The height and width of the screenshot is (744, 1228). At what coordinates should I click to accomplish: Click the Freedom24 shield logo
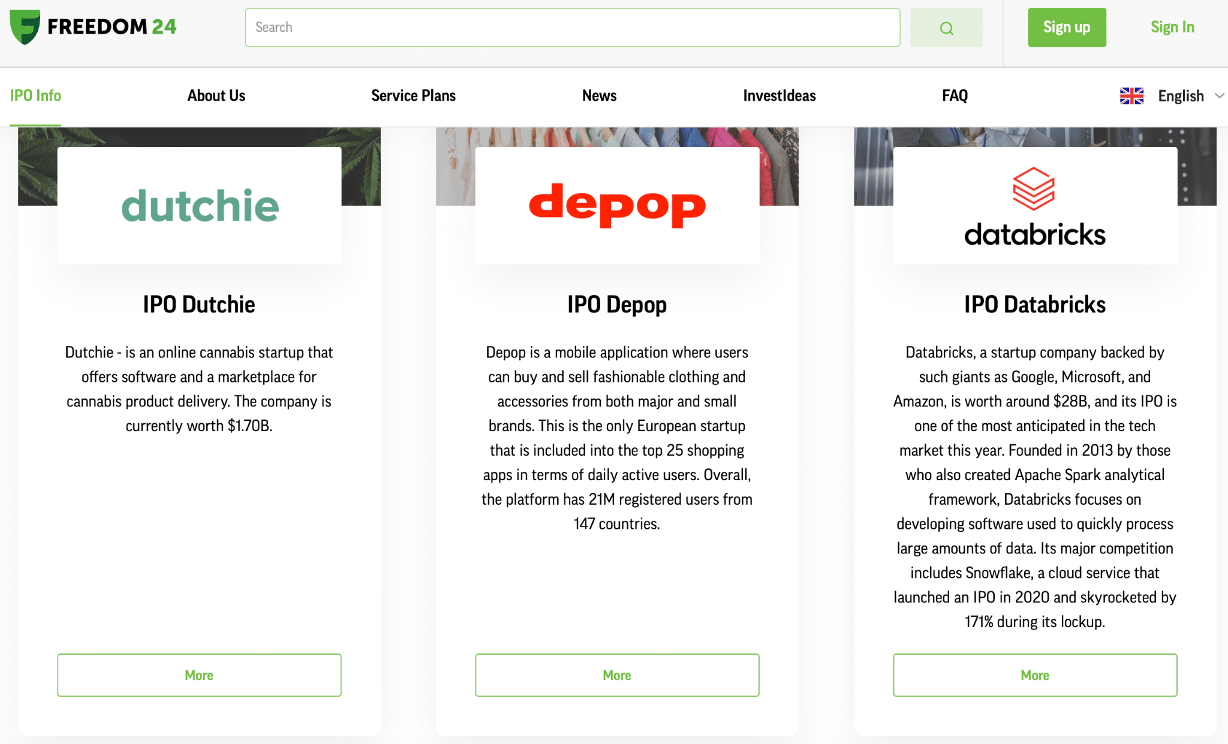coord(25,26)
